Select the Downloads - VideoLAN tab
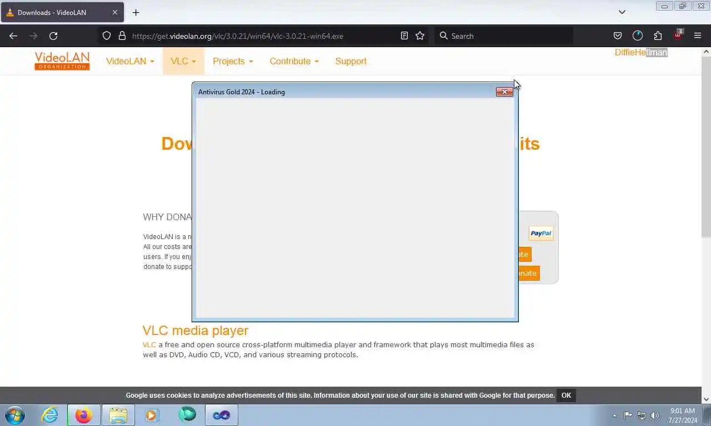 coord(61,12)
